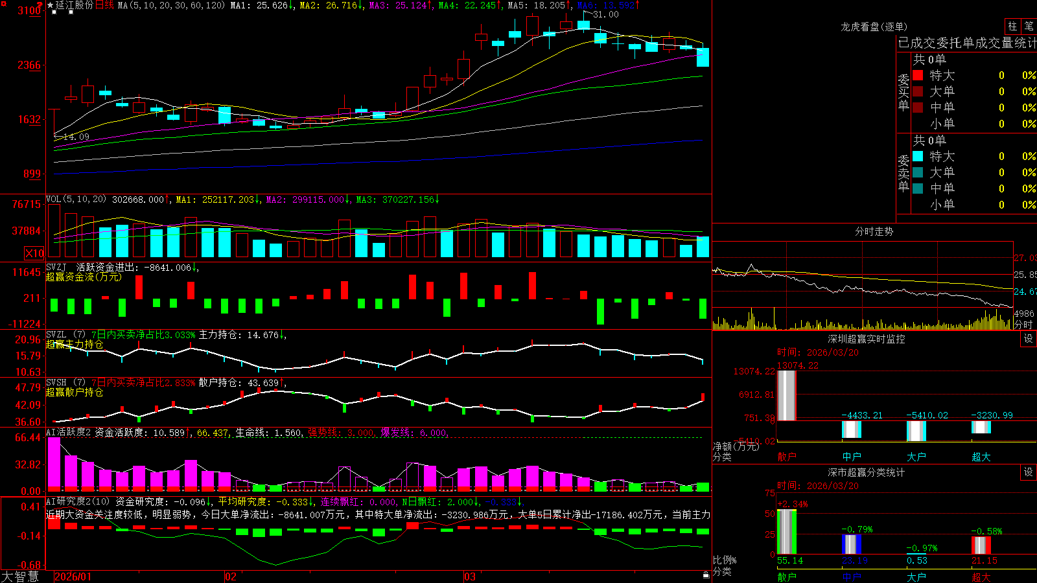Open 设 settings for 深圳超赢实时监控 panel
The height and width of the screenshot is (583, 1037).
pos(1028,339)
